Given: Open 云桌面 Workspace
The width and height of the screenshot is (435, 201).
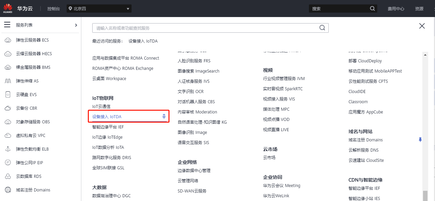Looking at the screenshot, I should point(109,78).
